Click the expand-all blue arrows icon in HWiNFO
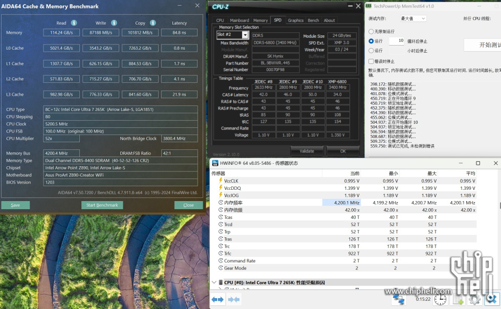This screenshot has width=501, height=309. point(217,299)
